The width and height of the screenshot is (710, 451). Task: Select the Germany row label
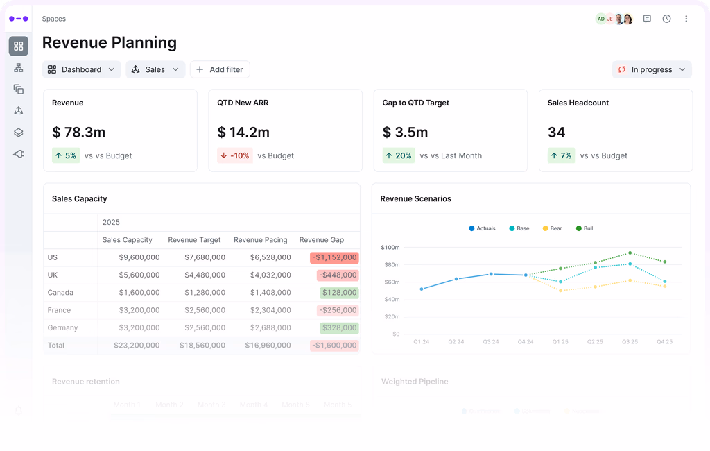point(62,327)
